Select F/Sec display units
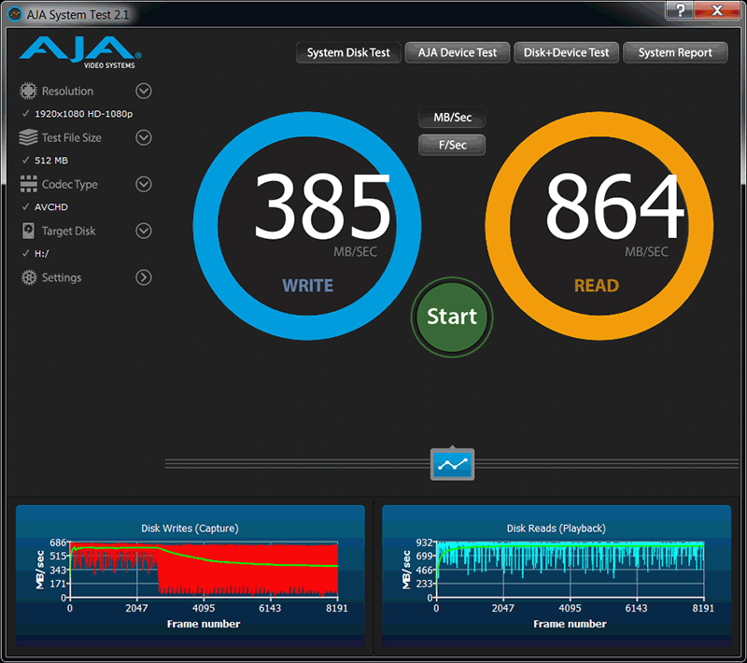 (x=452, y=145)
